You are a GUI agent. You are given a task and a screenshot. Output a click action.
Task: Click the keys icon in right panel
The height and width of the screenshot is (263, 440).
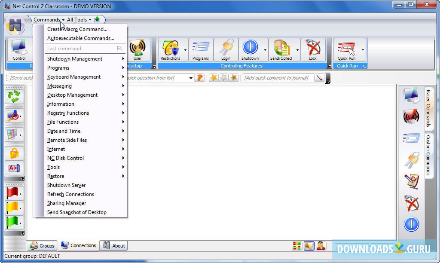[x=412, y=160]
